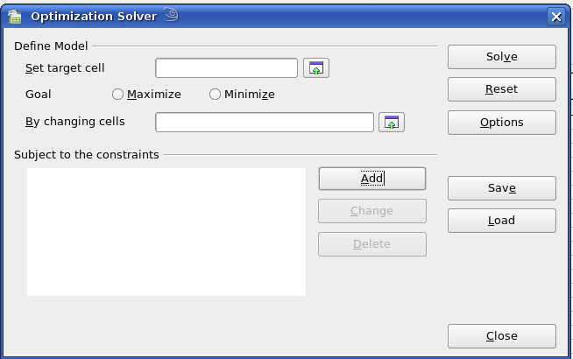Click the shrink icon next to Set target cell
Image resolution: width=573 pixels, height=359 pixels.
click(x=316, y=68)
